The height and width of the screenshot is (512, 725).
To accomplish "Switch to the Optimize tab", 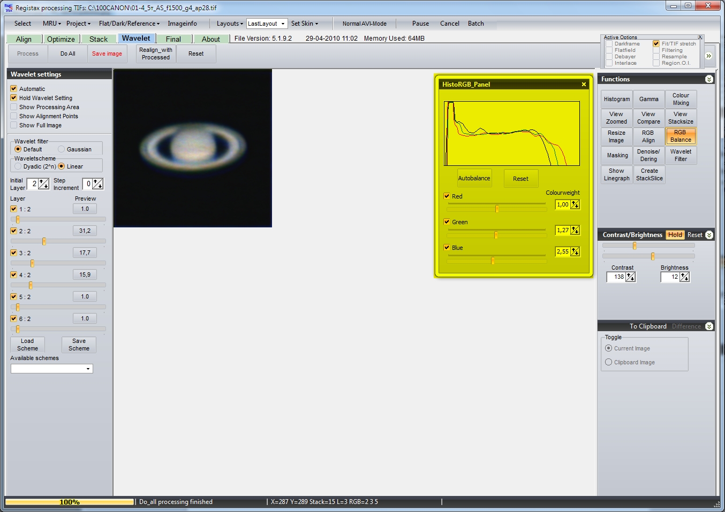I will [61, 39].
